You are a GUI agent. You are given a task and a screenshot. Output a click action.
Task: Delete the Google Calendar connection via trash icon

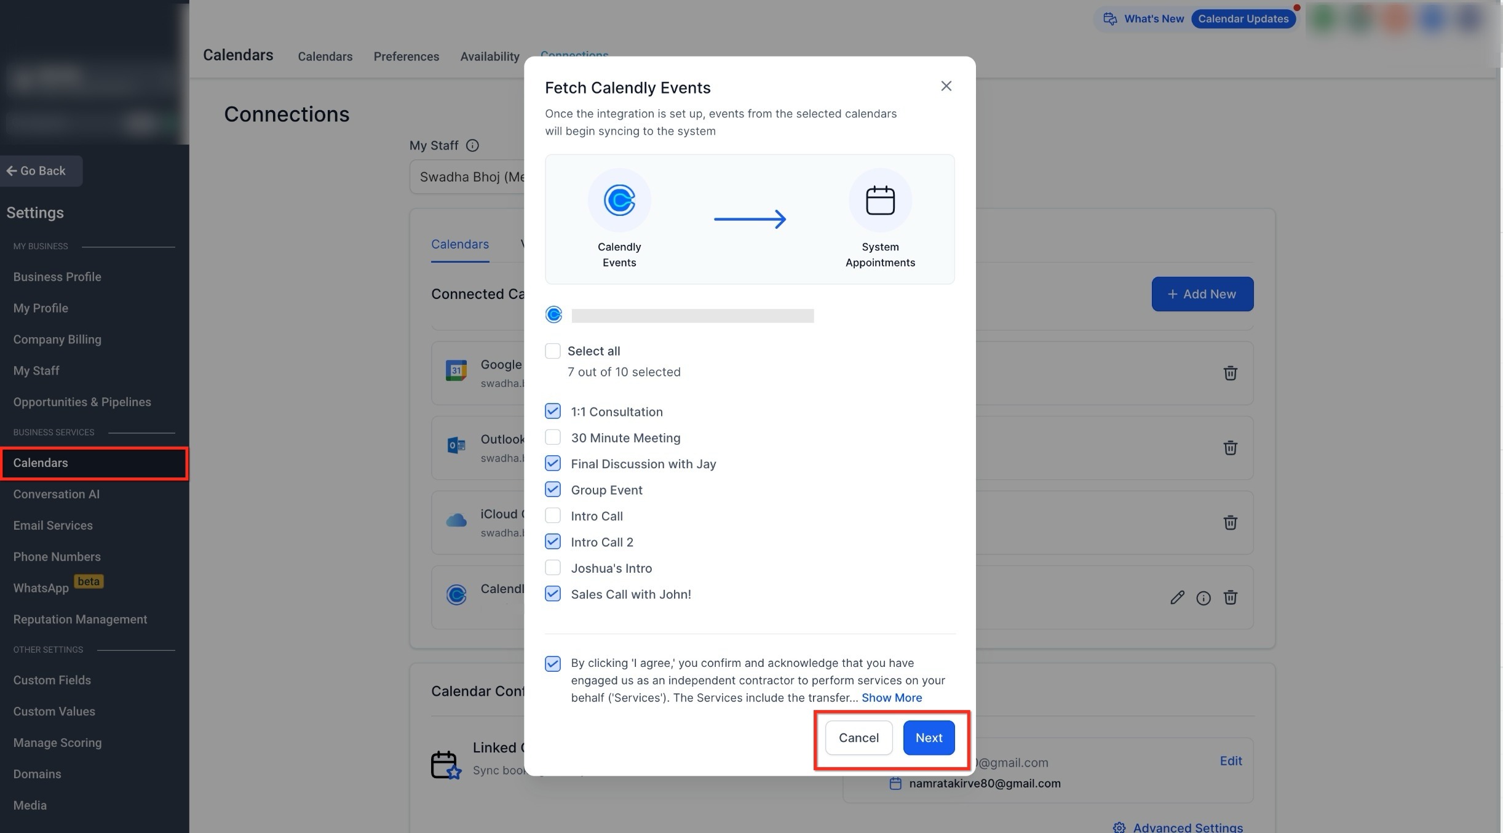coord(1230,373)
